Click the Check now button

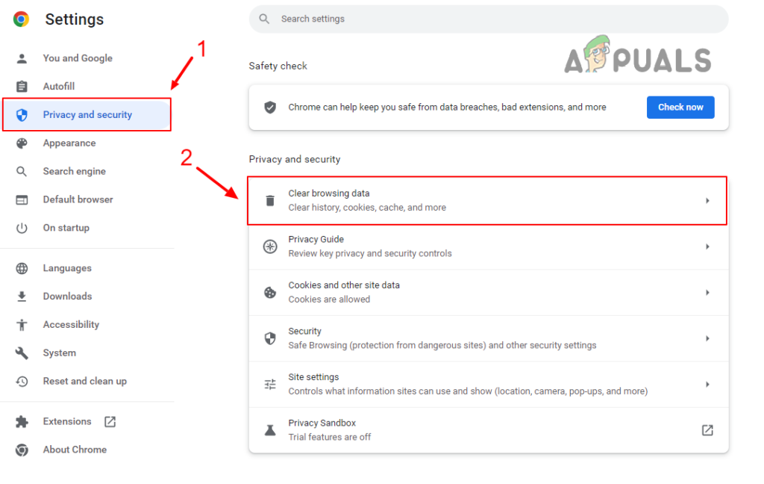tap(680, 107)
